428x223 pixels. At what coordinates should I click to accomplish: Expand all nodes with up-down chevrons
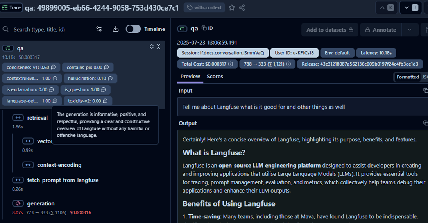click(x=152, y=46)
